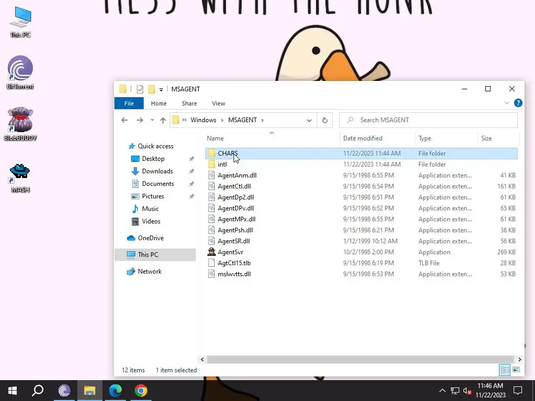Click the Forward navigation arrow
The height and width of the screenshot is (401, 535).
[x=139, y=120]
